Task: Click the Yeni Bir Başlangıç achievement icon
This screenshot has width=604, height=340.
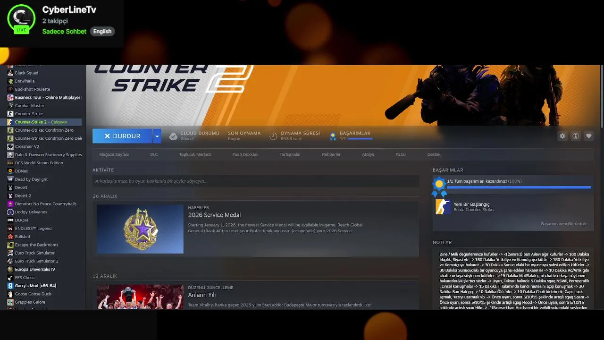Action: coord(443,206)
